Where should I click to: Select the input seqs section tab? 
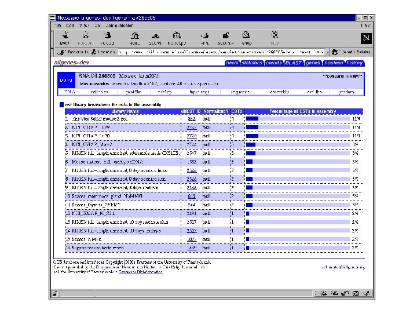click(199, 92)
